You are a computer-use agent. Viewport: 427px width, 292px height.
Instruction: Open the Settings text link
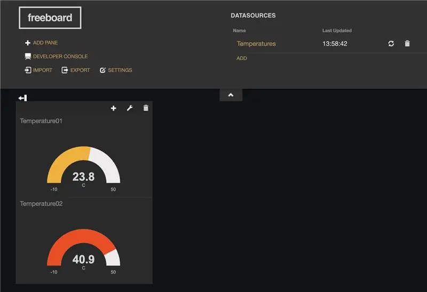[x=120, y=70]
